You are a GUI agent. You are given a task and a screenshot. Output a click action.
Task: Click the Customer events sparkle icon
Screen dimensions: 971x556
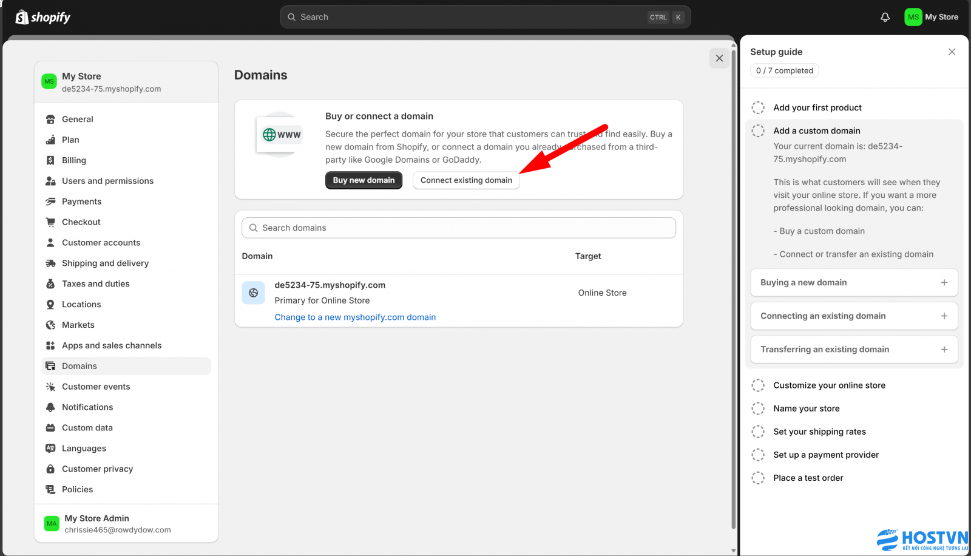(x=50, y=387)
